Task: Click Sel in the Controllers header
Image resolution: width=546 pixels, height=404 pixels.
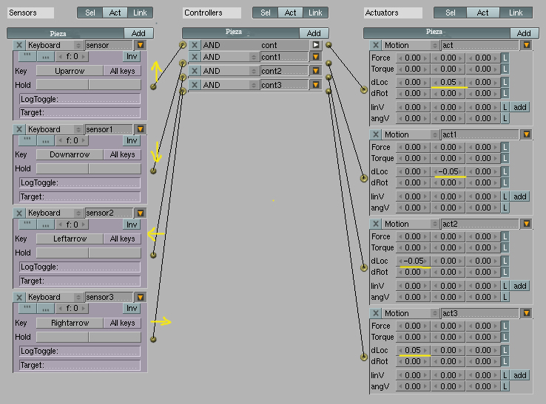Action: tap(266, 13)
